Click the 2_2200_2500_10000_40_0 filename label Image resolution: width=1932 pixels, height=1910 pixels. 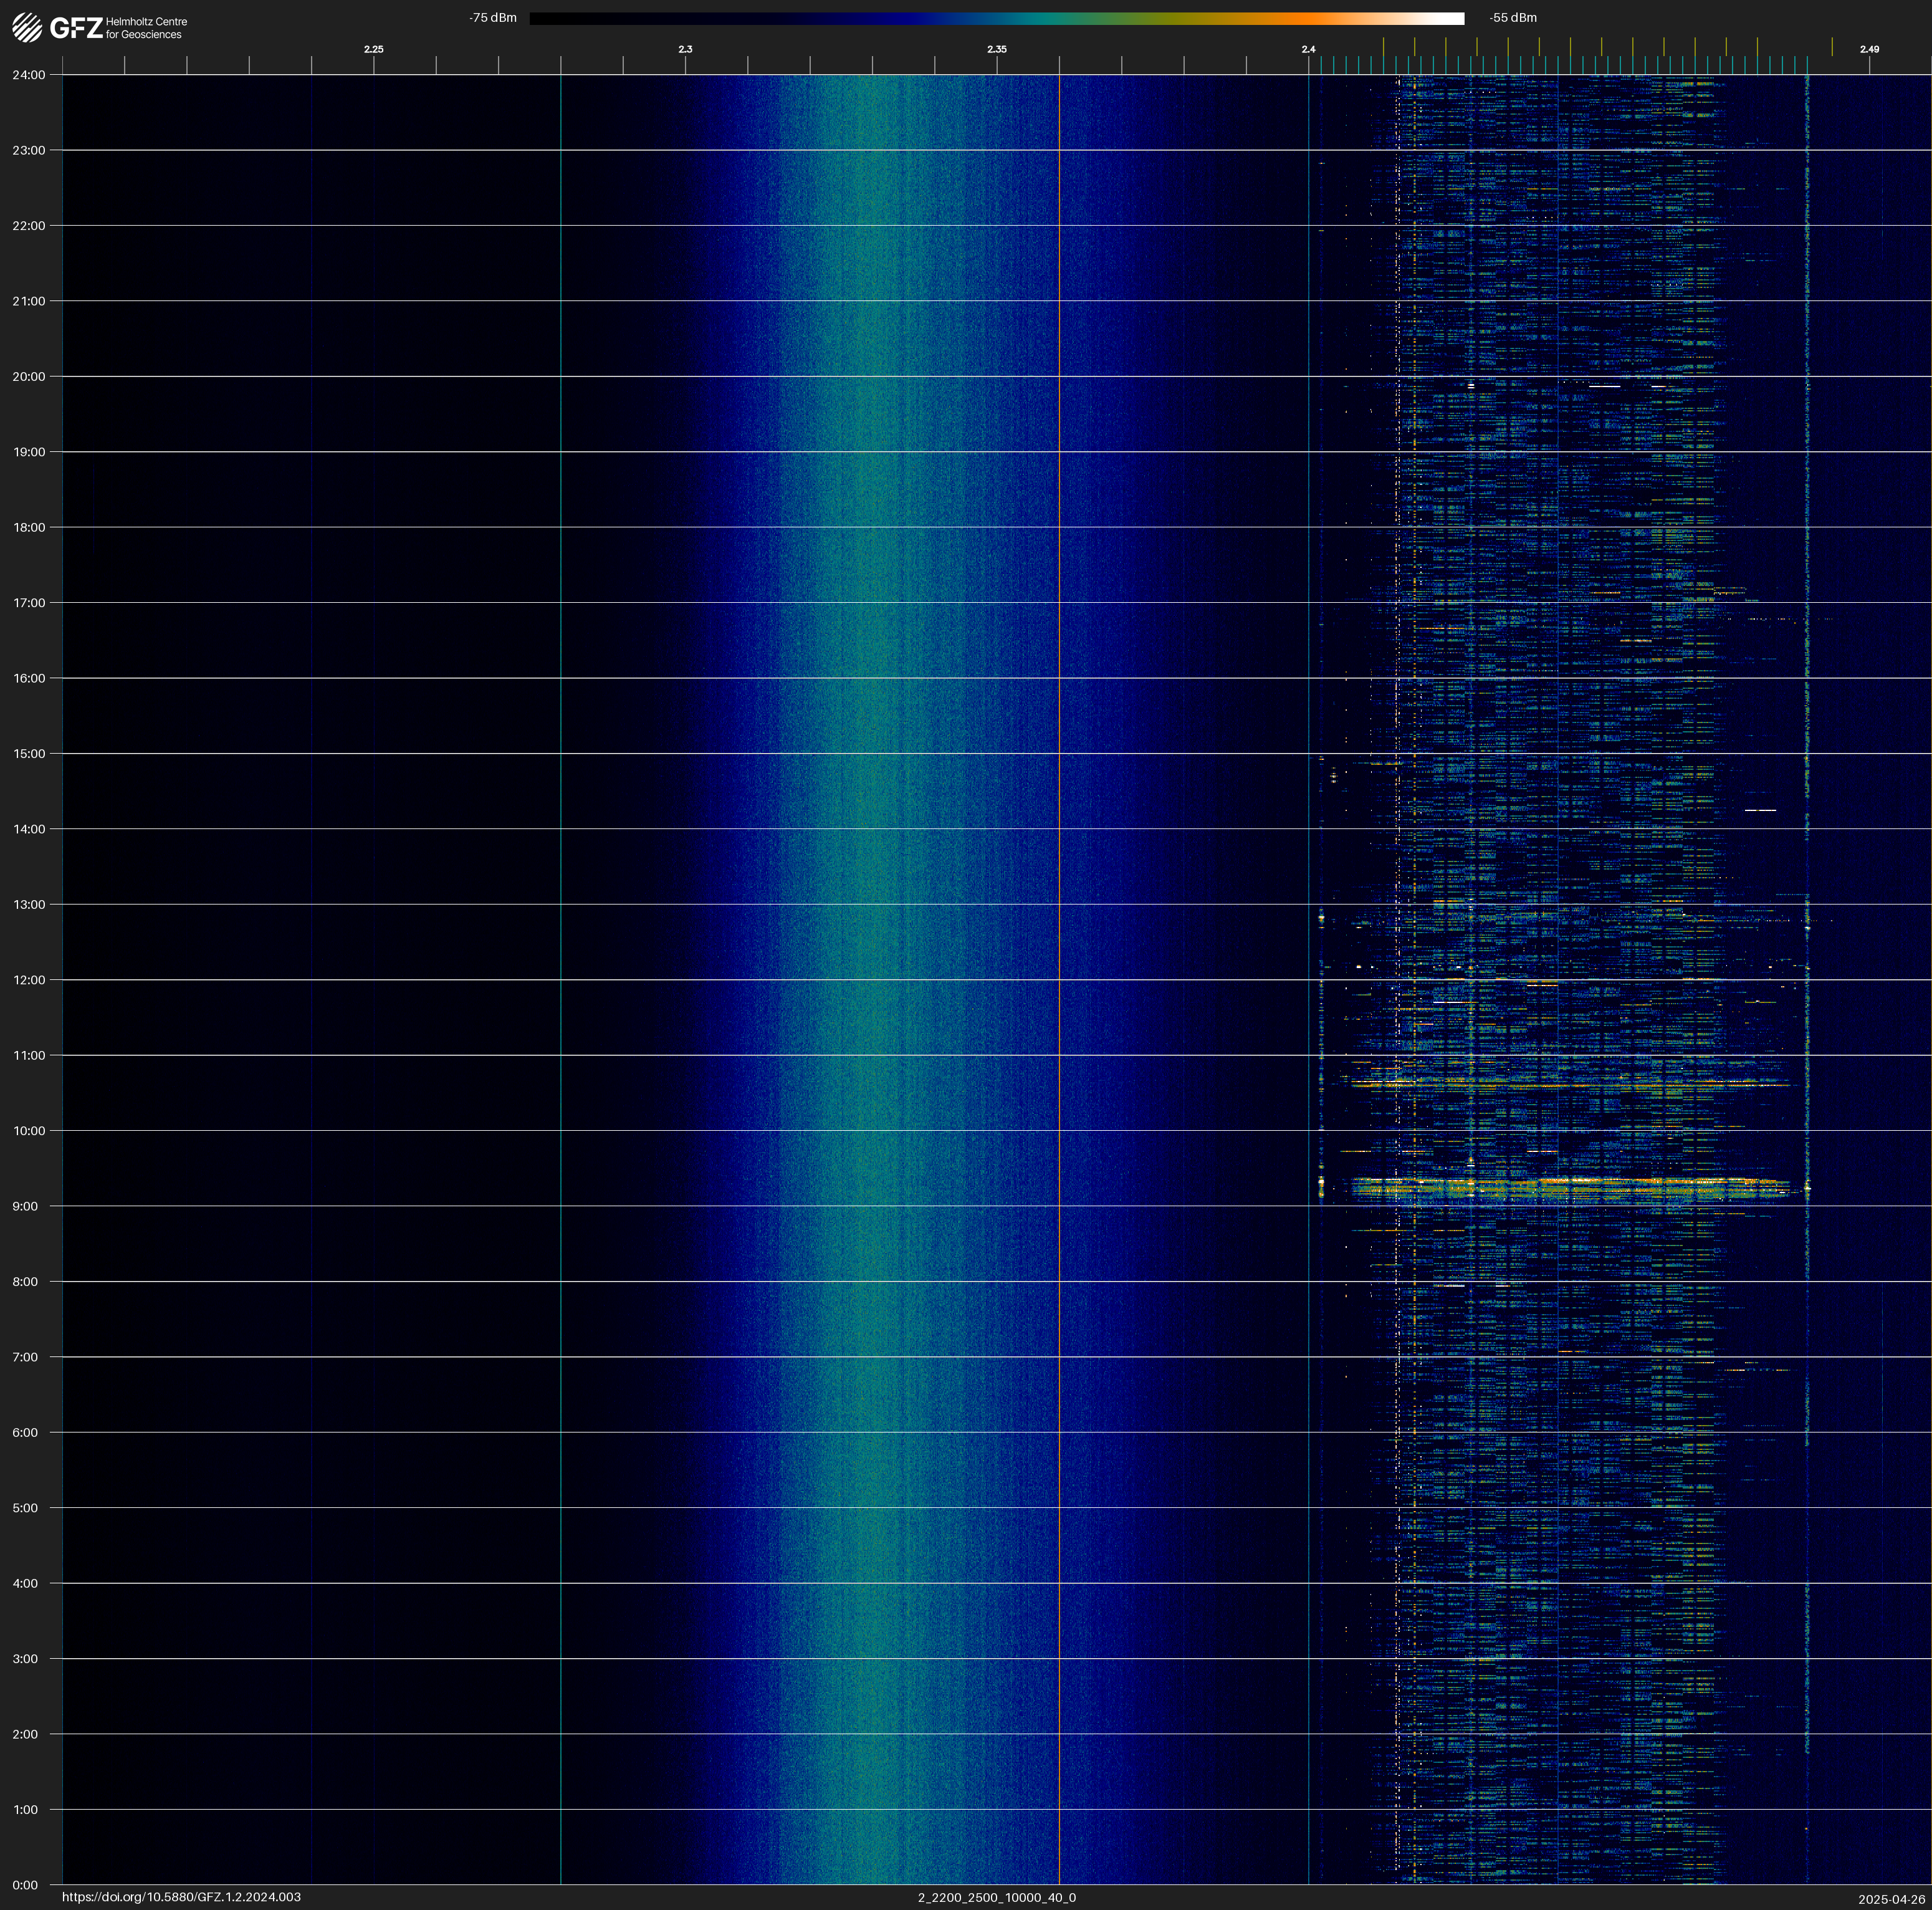click(996, 1897)
